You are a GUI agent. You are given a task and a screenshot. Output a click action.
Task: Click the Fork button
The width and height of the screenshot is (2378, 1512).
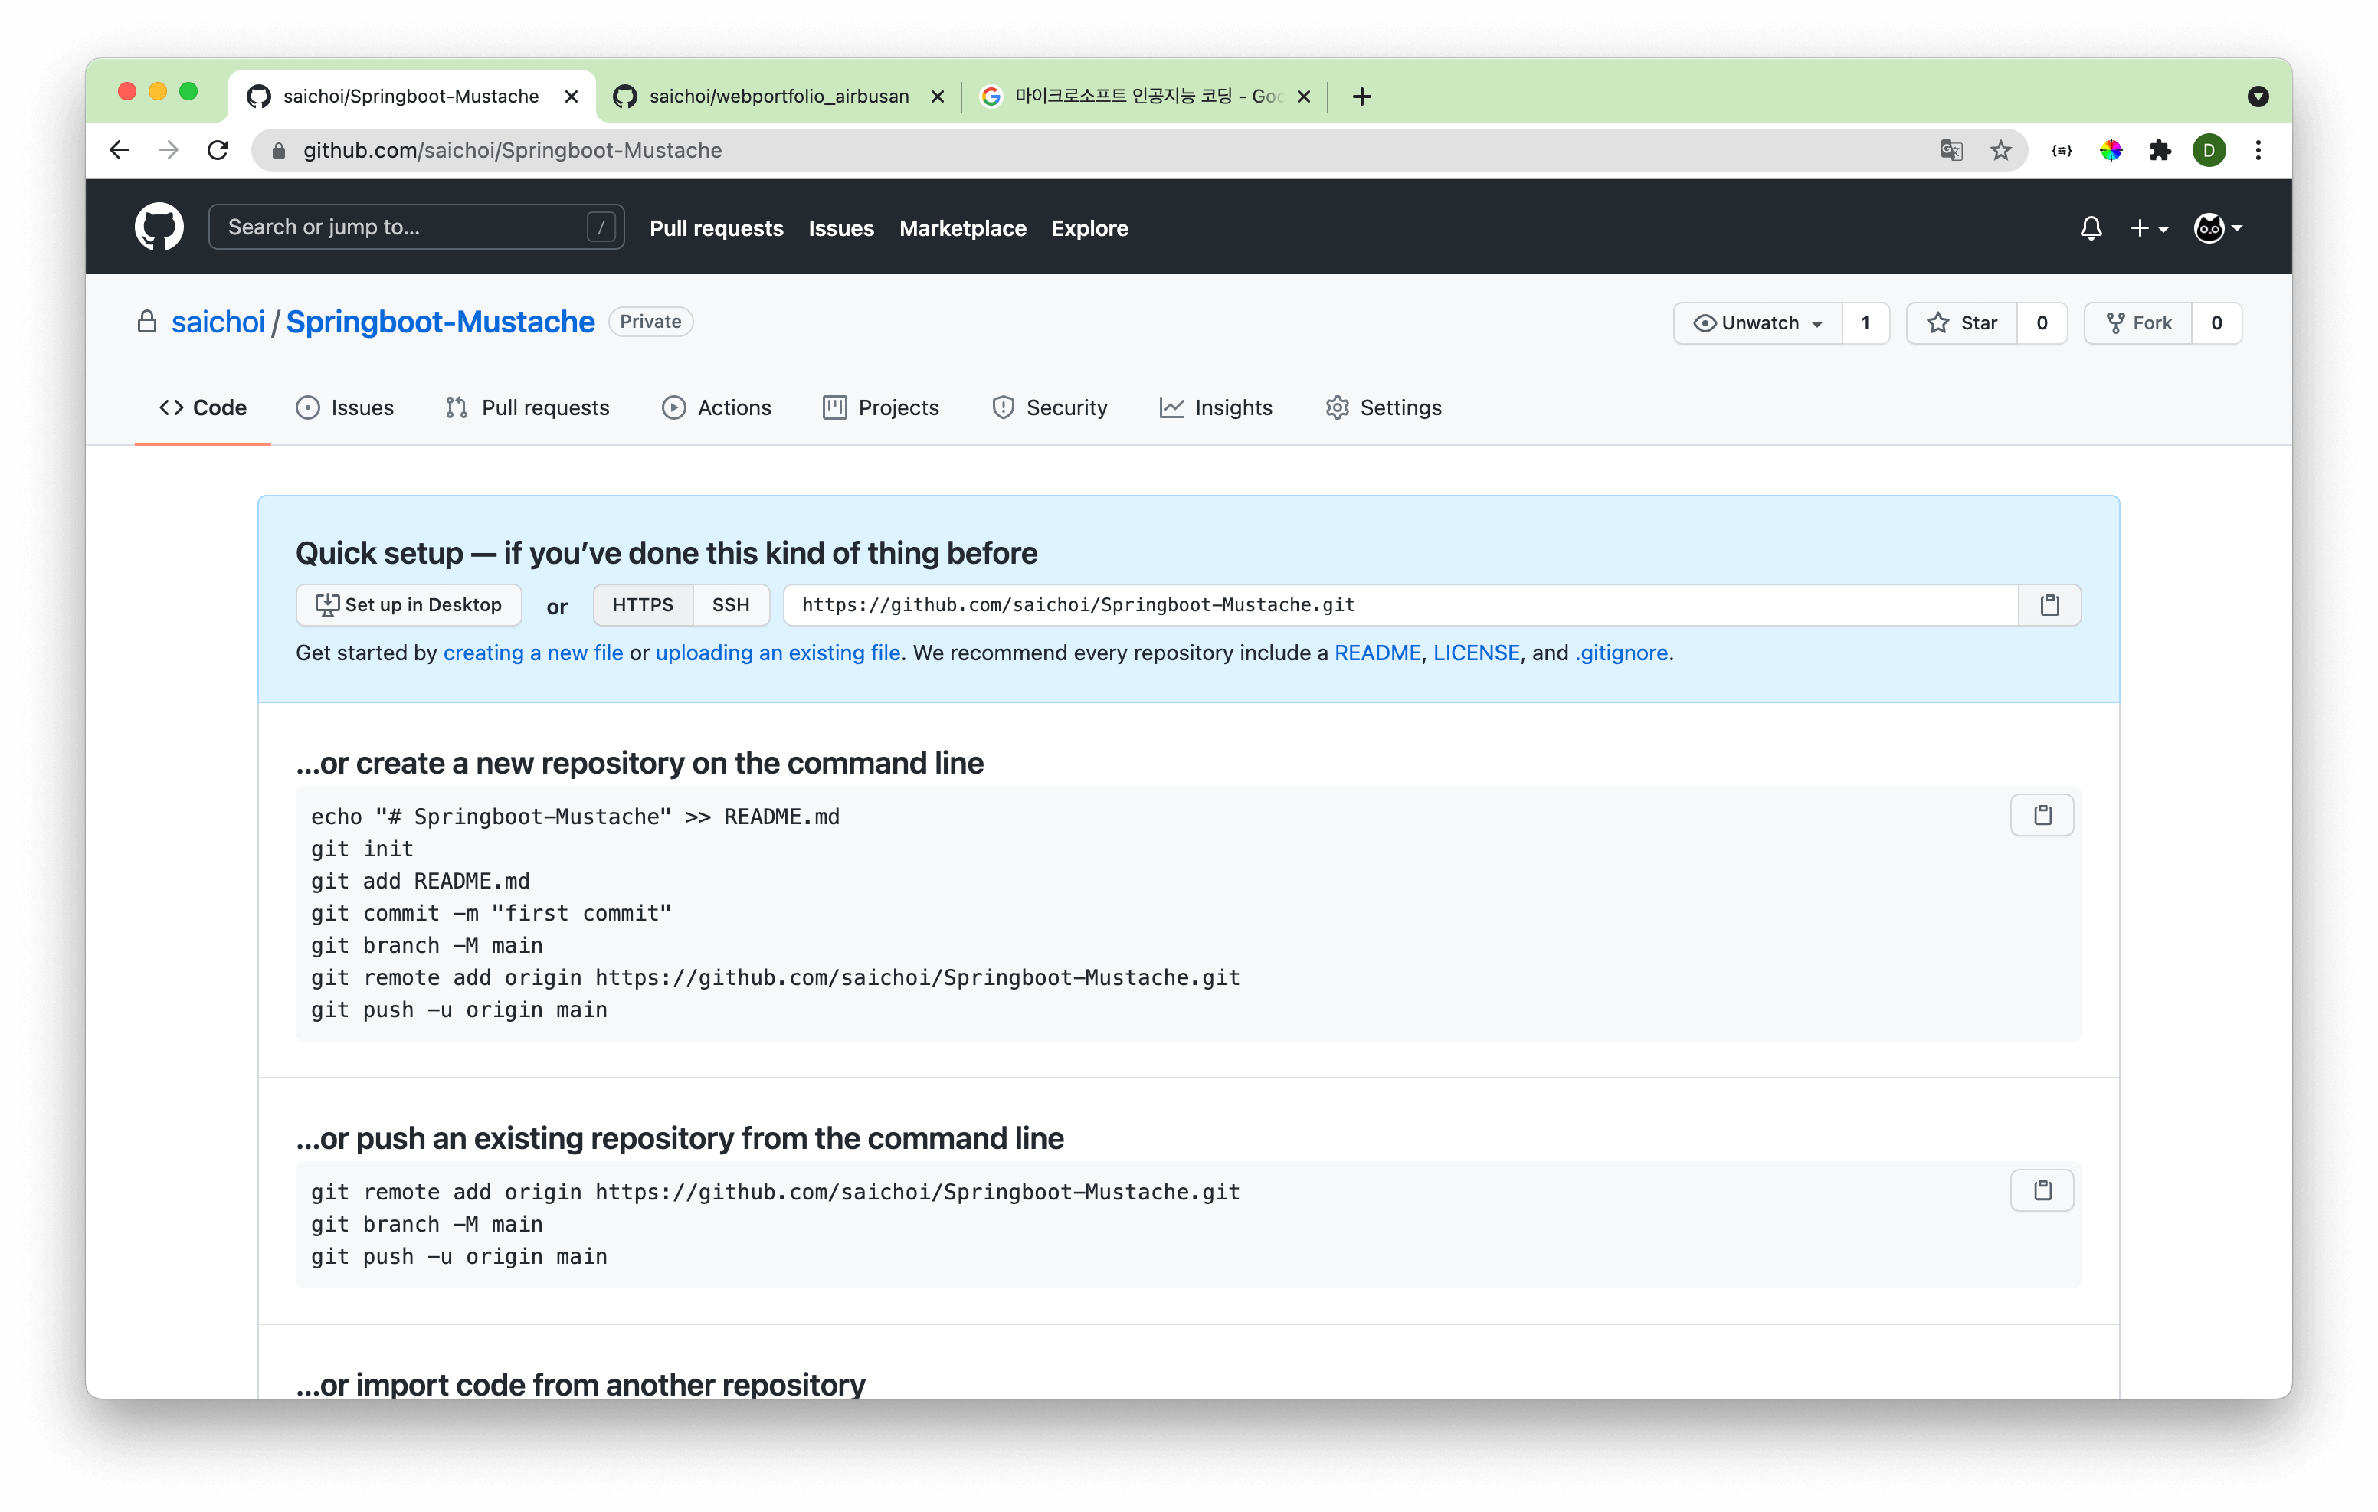2139,323
